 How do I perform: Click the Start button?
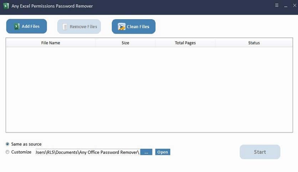click(x=260, y=152)
